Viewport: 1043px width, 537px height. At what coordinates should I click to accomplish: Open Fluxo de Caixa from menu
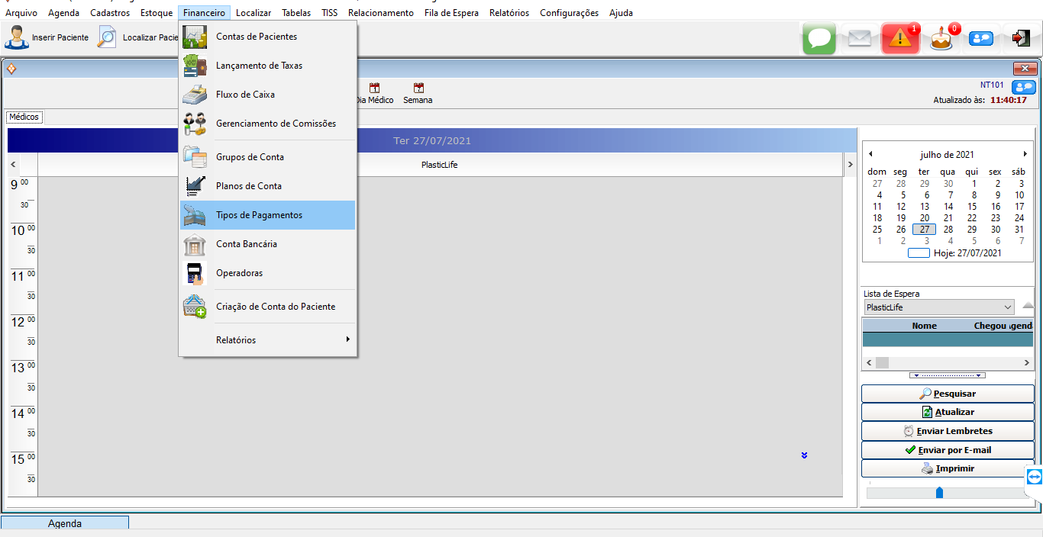(245, 95)
